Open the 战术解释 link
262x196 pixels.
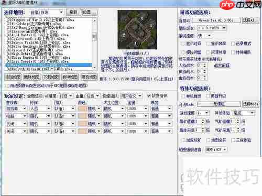click(222, 66)
